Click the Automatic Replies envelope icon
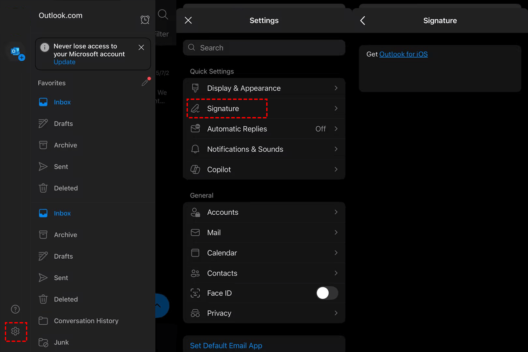Screen dimensions: 528x352 click(195, 128)
